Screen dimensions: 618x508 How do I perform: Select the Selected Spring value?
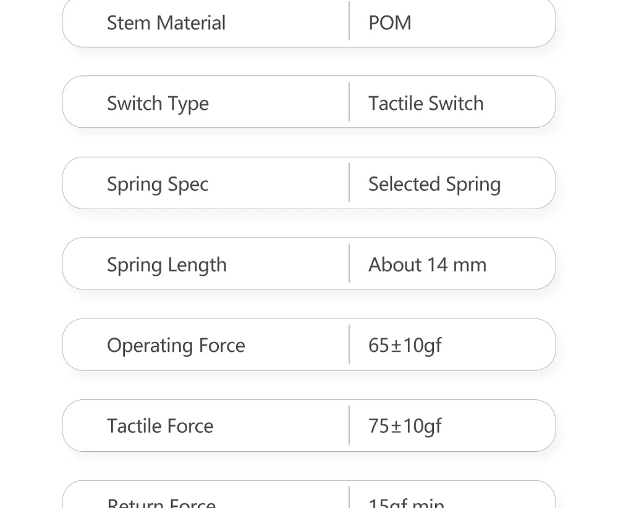[434, 185]
